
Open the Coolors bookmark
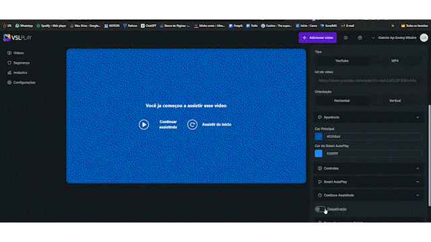coord(276,26)
